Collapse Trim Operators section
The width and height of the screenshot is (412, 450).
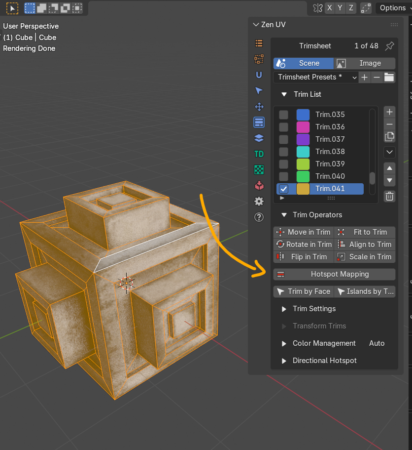pyautogui.click(x=284, y=215)
